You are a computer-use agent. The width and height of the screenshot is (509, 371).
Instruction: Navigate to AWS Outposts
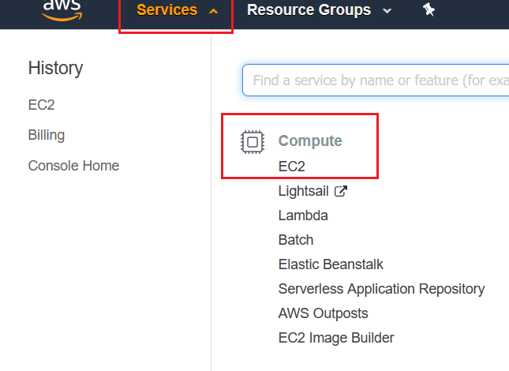point(323,313)
